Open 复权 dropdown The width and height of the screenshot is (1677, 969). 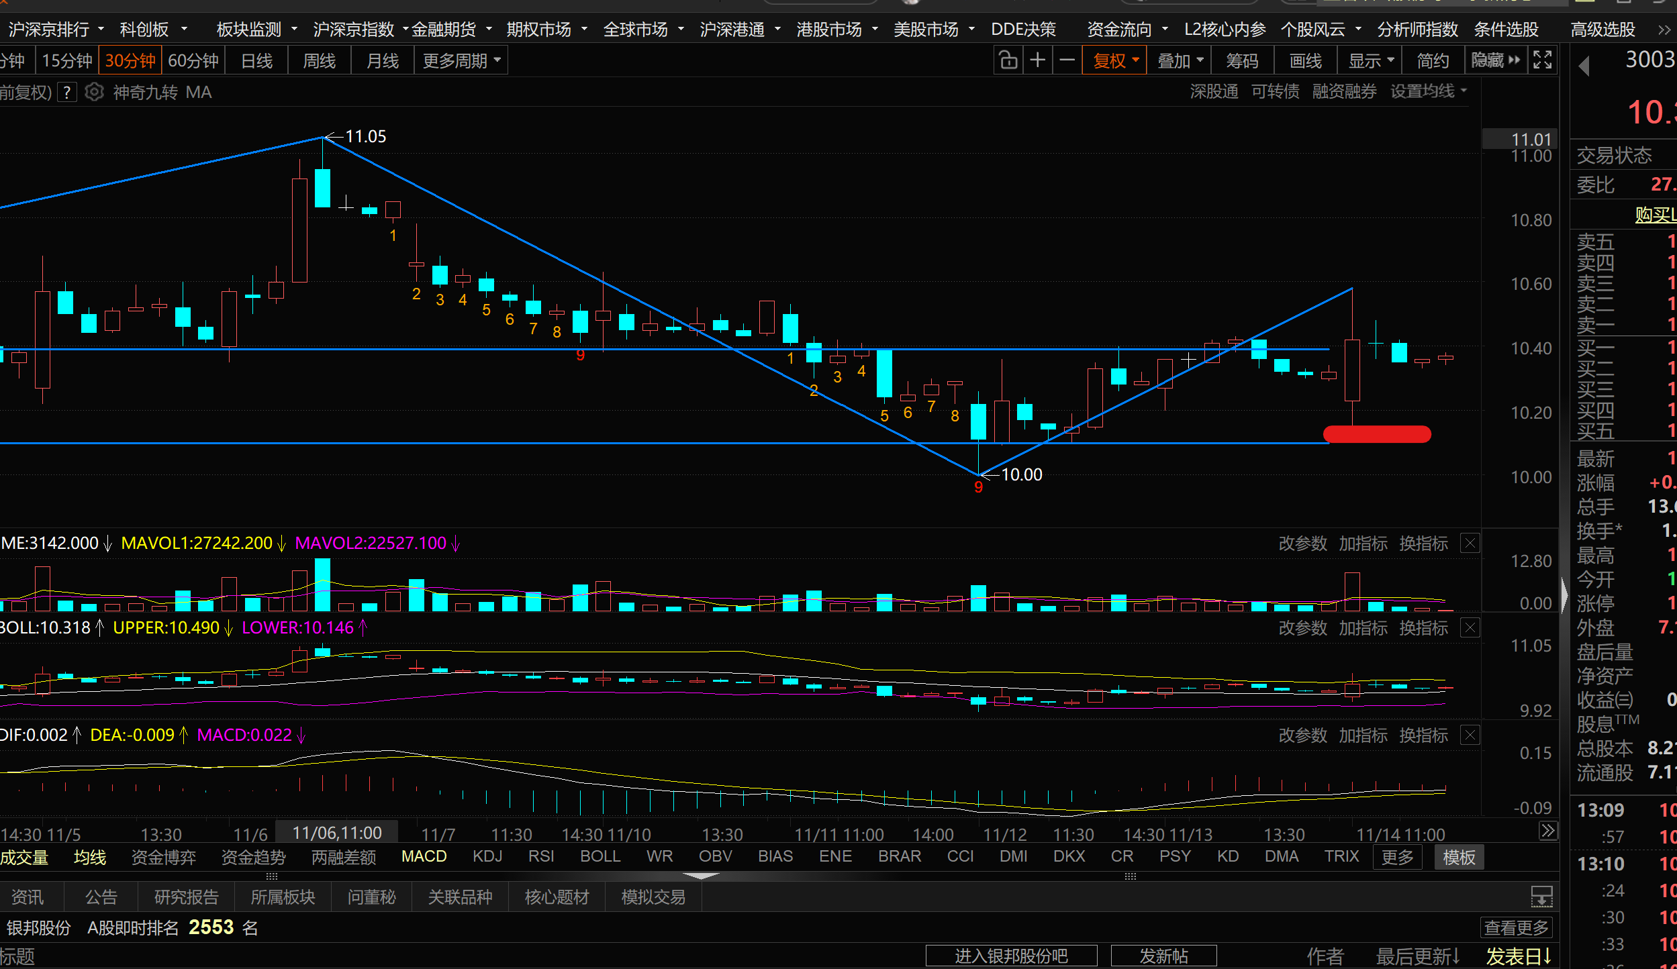point(1114,61)
